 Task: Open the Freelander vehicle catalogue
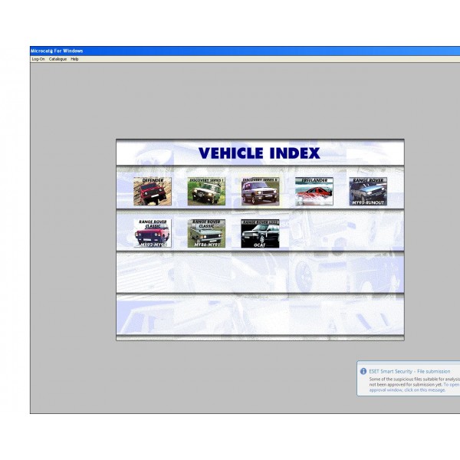point(314,191)
